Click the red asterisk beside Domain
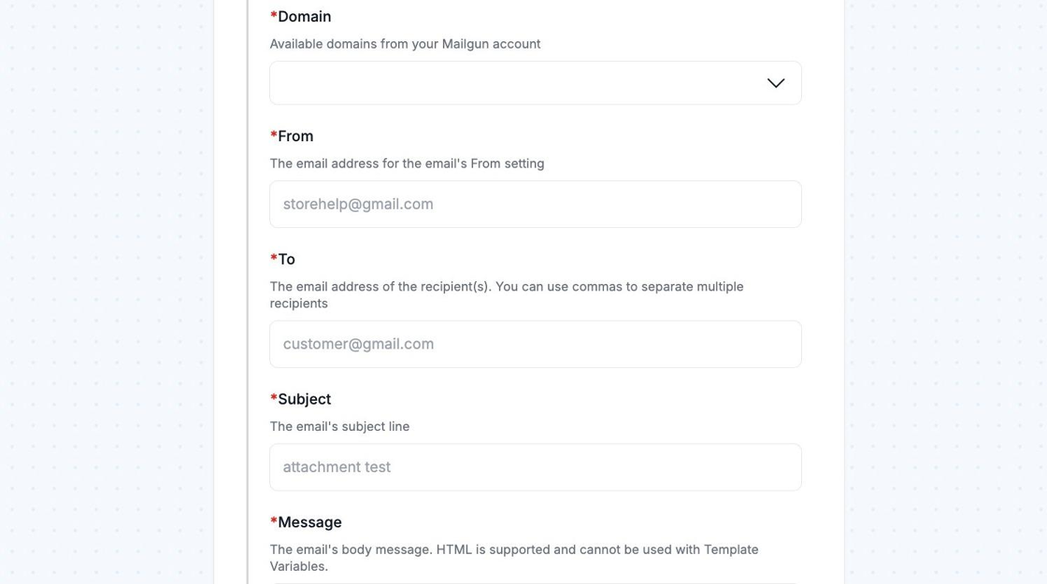The width and height of the screenshot is (1047, 584). coord(274,16)
